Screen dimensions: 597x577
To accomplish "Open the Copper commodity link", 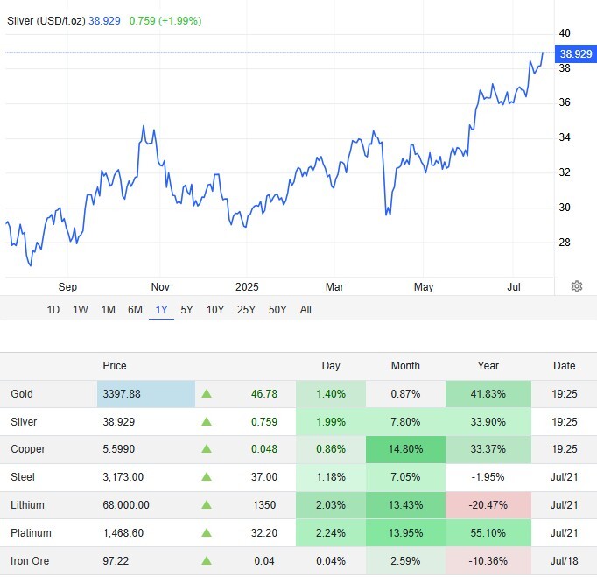I will pos(27,450).
